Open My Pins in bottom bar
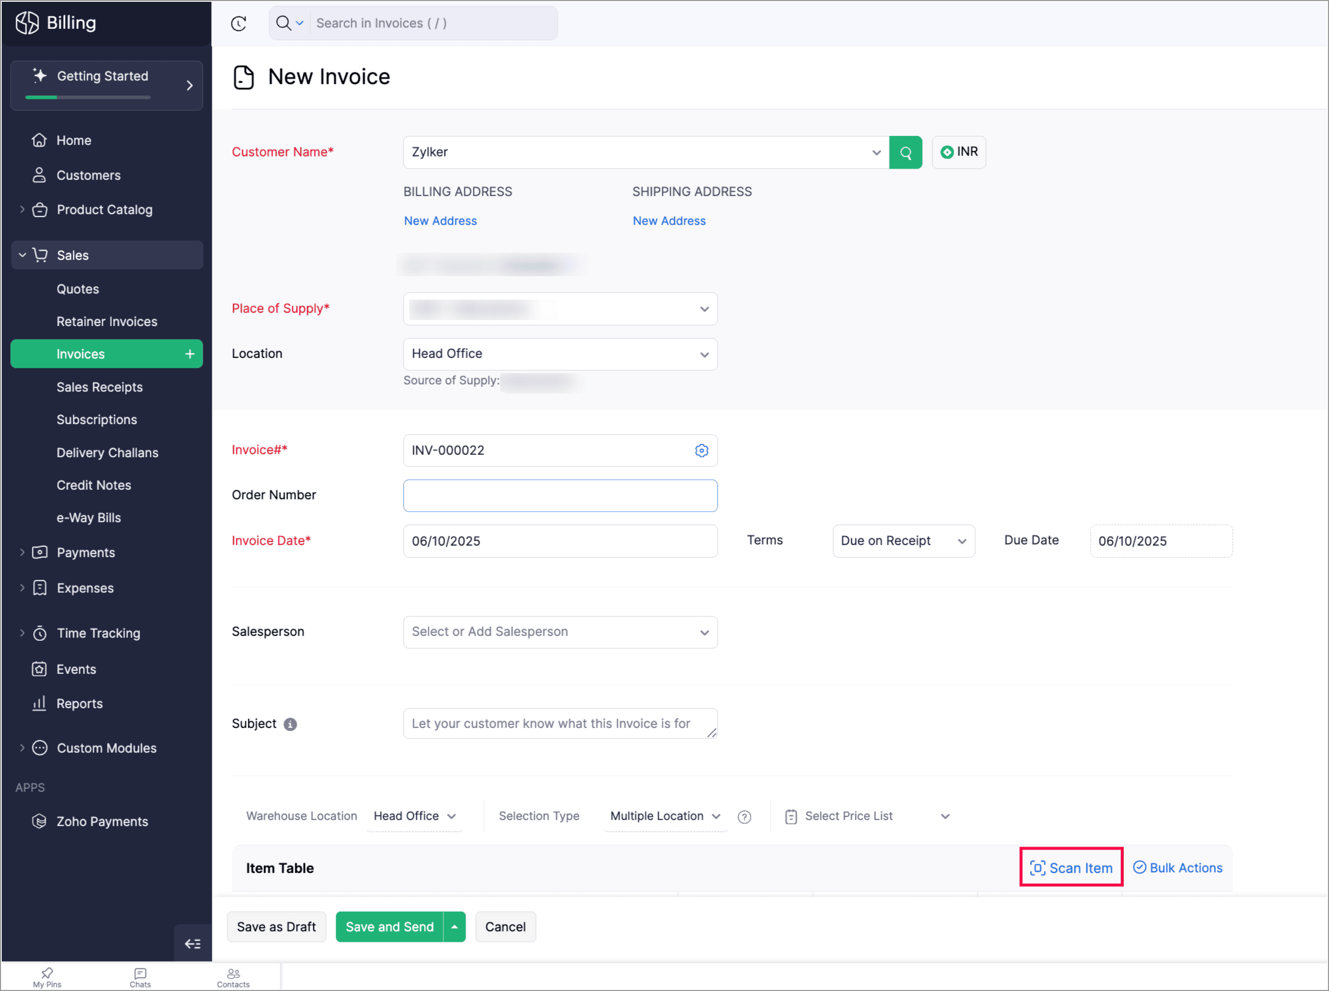The width and height of the screenshot is (1329, 991). [47, 977]
